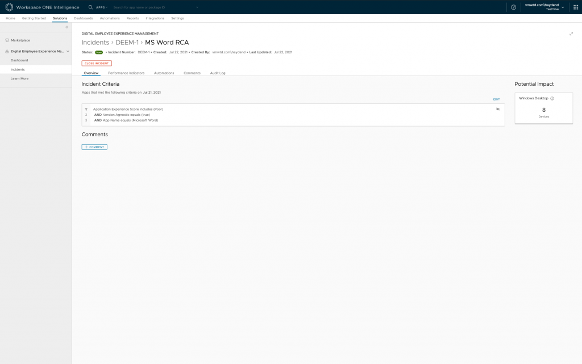This screenshot has width=582, height=364.
Task: Click the search magnifier icon
Action: pyautogui.click(x=90, y=7)
